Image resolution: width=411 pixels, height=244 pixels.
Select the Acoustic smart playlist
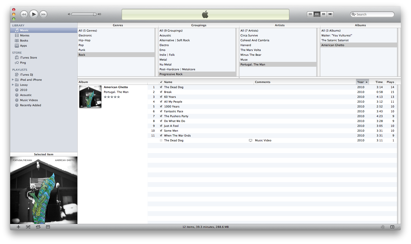pos(44,95)
